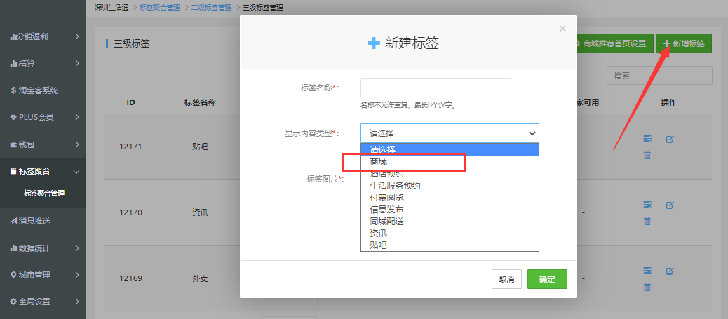
Task: Click the 新增标签 button
Action: [684, 43]
